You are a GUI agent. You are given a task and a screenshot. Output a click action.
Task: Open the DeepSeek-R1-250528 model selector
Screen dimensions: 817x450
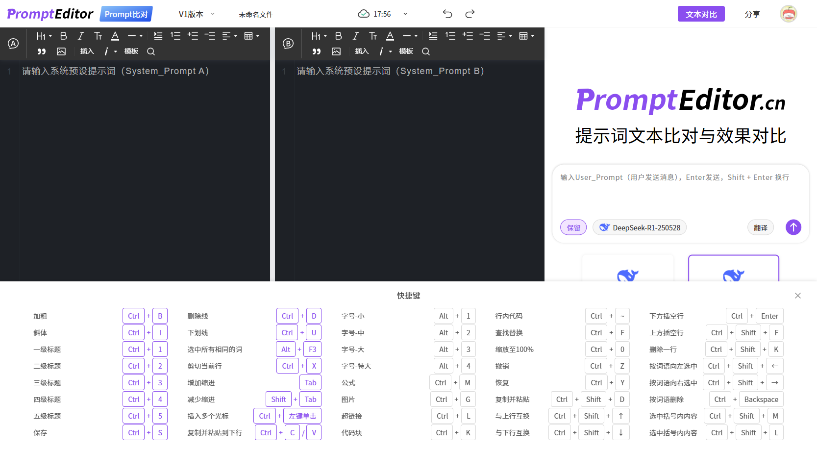(x=640, y=227)
